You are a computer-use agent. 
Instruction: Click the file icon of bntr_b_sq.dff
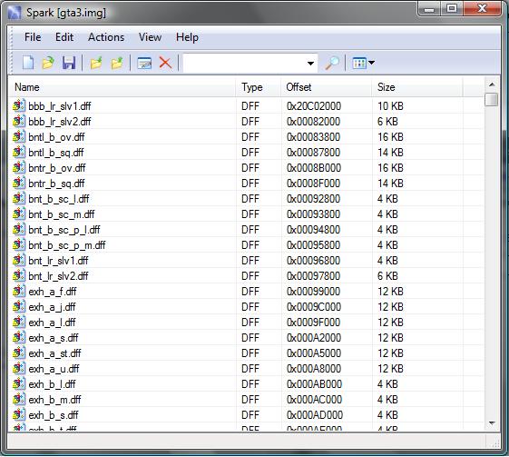19,183
